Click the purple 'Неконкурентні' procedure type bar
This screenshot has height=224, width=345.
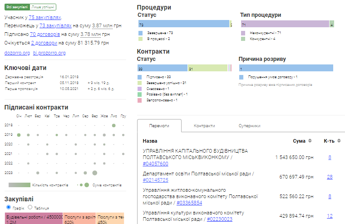coord(285,25)
